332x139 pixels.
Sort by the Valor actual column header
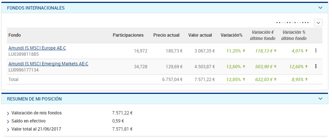[200, 35]
